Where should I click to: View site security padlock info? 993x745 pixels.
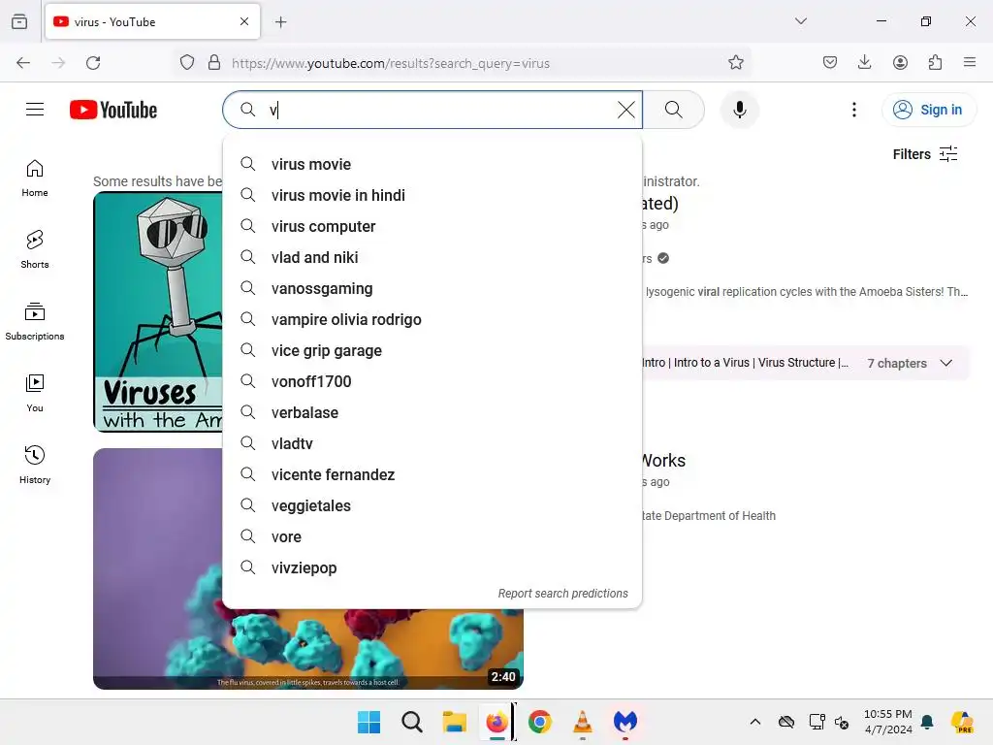[214, 63]
